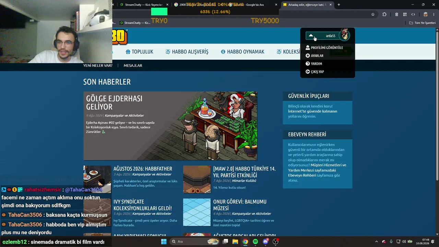Open the notifications bell in taskbar
Screen dimensions: 439x247
433,242
